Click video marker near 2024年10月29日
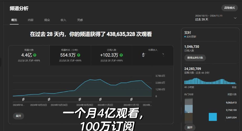This screenshot has width=242, height=131. pyautogui.click(x=80, y=99)
